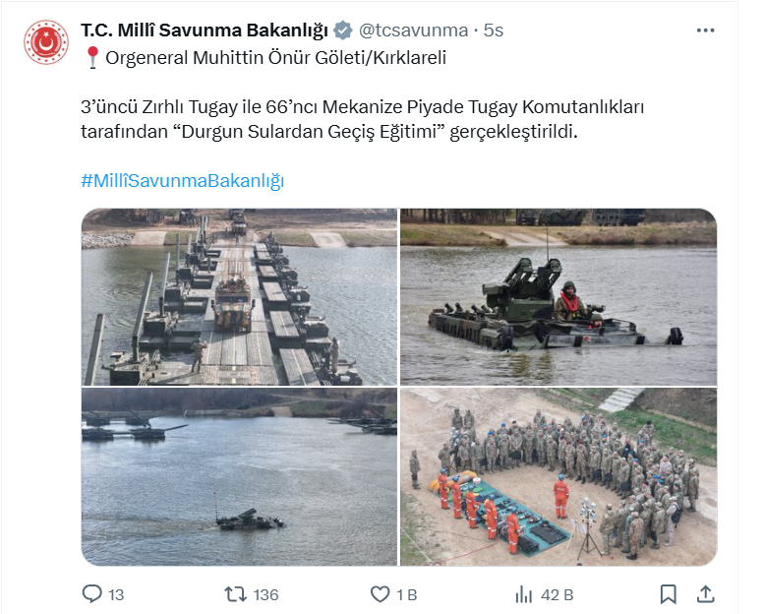Share the tweet via upload icon
The image size is (764, 614).
click(x=706, y=594)
